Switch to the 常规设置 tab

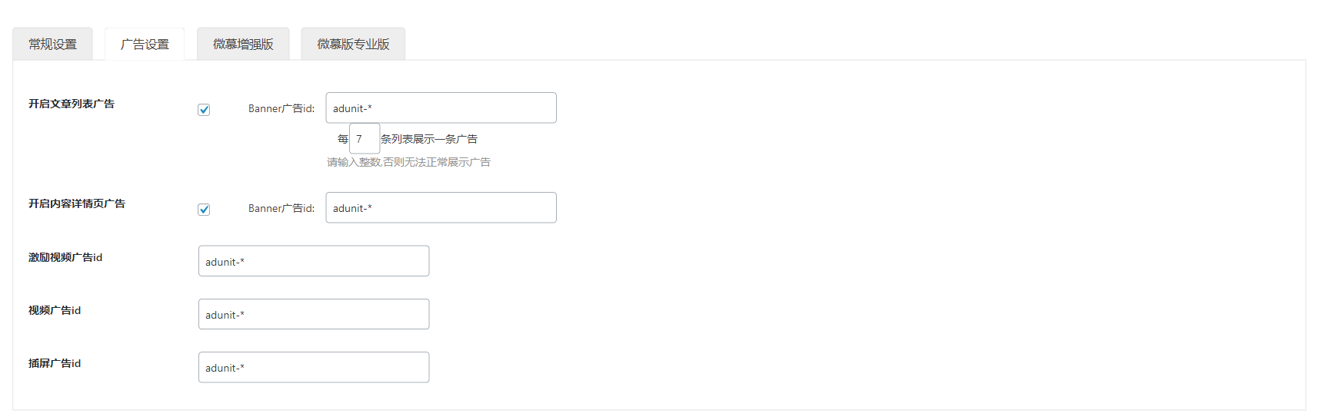click(52, 44)
